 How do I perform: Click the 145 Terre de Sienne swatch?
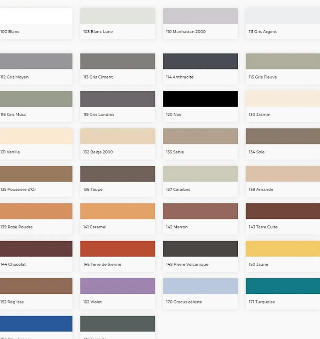[117, 249]
